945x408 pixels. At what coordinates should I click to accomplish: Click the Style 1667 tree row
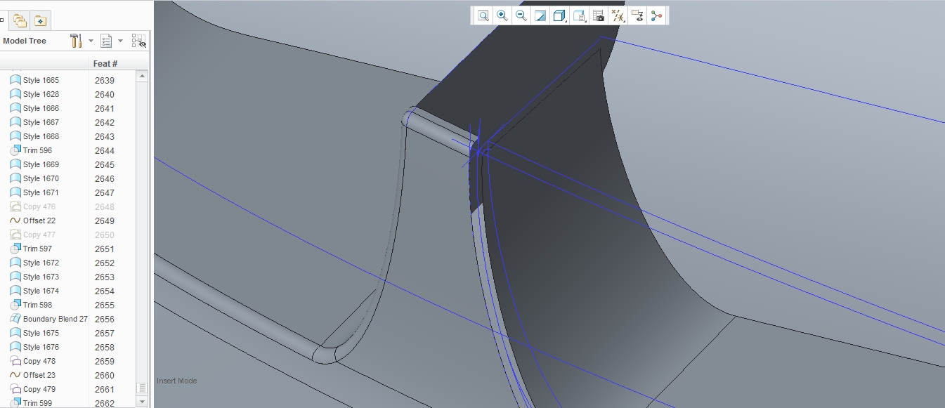point(41,122)
